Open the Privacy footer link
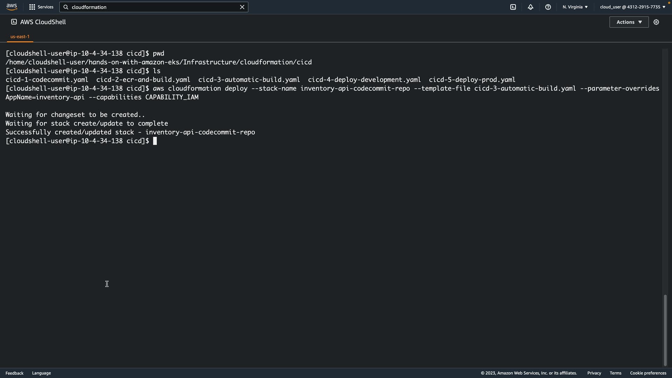The height and width of the screenshot is (378, 672). (594, 373)
